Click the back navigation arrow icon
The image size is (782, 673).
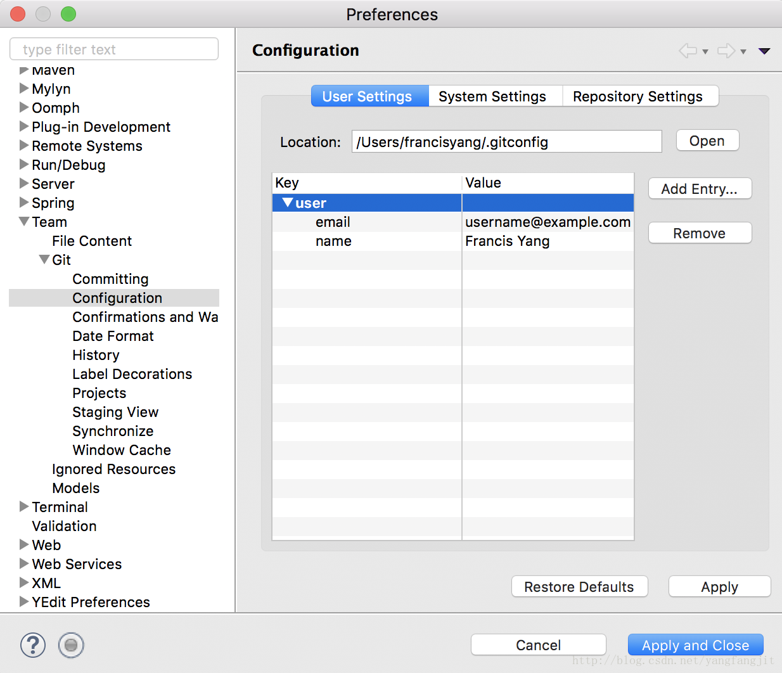pos(687,51)
